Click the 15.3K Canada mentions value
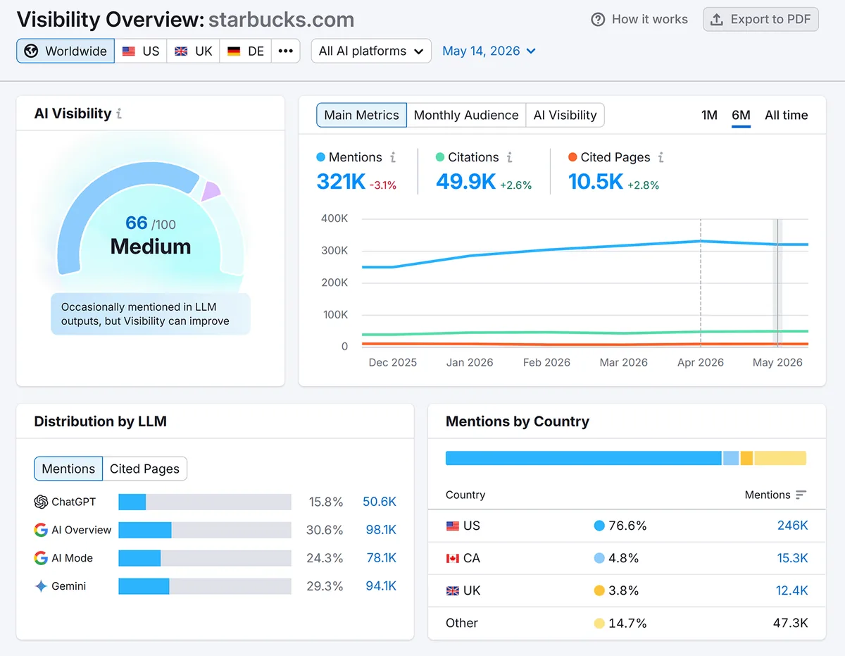The image size is (845, 656). [792, 558]
